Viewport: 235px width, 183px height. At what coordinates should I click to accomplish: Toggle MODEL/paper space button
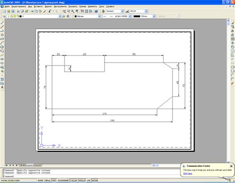point(95,181)
